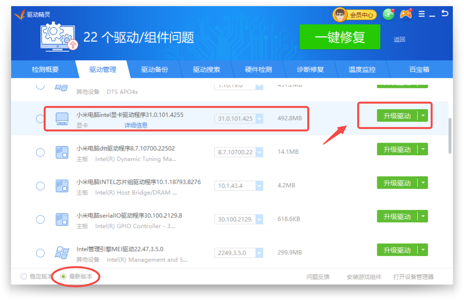
Task: Switch to the 驱动备份 tab
Action: pos(154,70)
